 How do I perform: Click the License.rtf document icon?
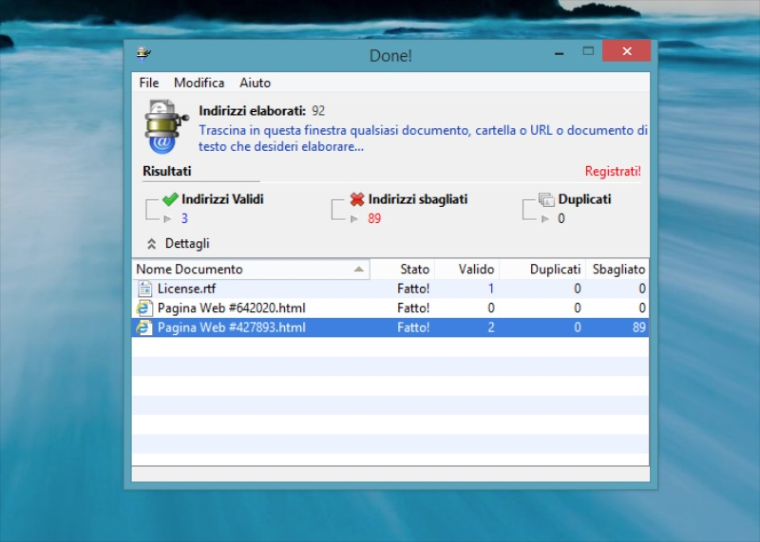pos(144,289)
